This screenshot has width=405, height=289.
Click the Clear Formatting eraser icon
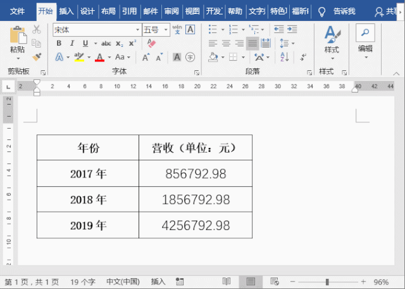pyautogui.click(x=151, y=43)
